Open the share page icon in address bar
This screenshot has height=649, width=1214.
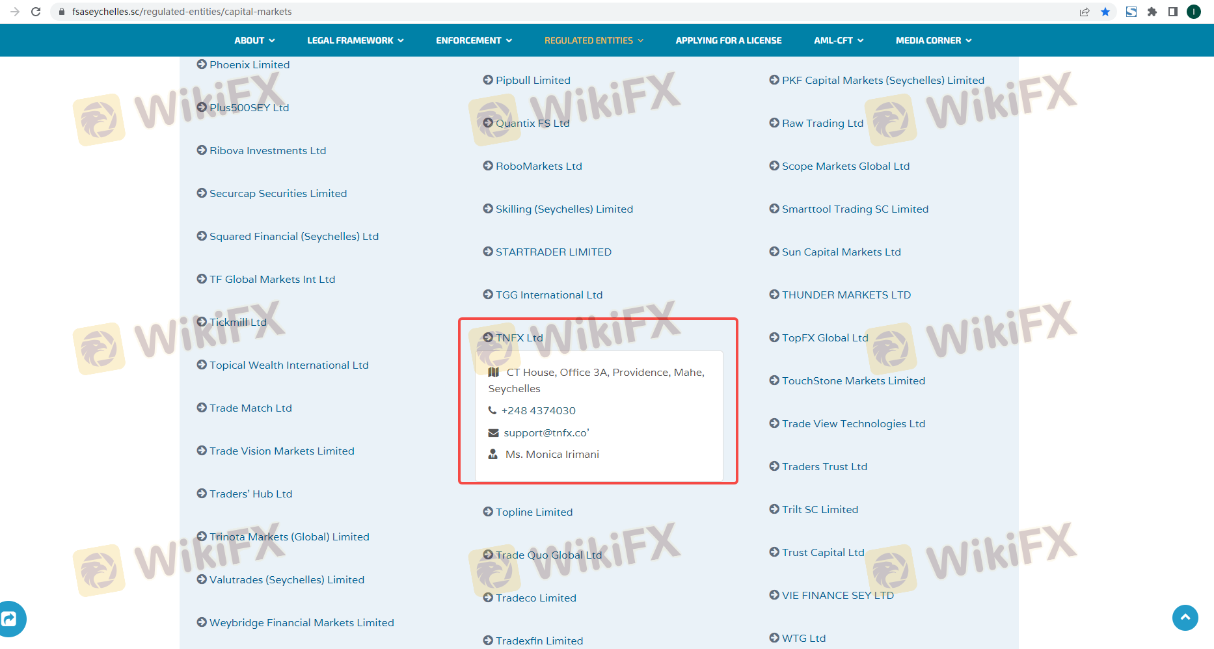click(1085, 12)
